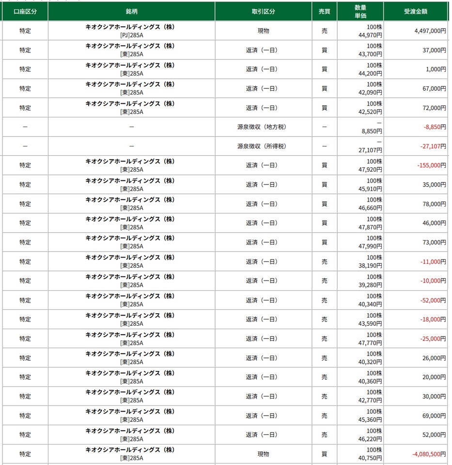Click 特定 in the 69,000円 row
452x465 pixels.
25,416
